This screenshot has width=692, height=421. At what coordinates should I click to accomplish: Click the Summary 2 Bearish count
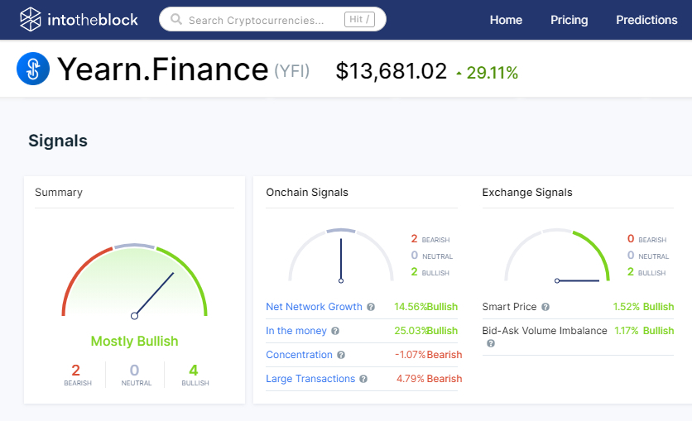pyautogui.click(x=77, y=376)
